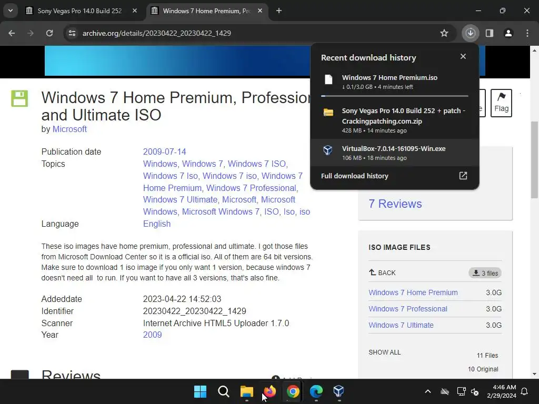Reload the current page

(49, 33)
